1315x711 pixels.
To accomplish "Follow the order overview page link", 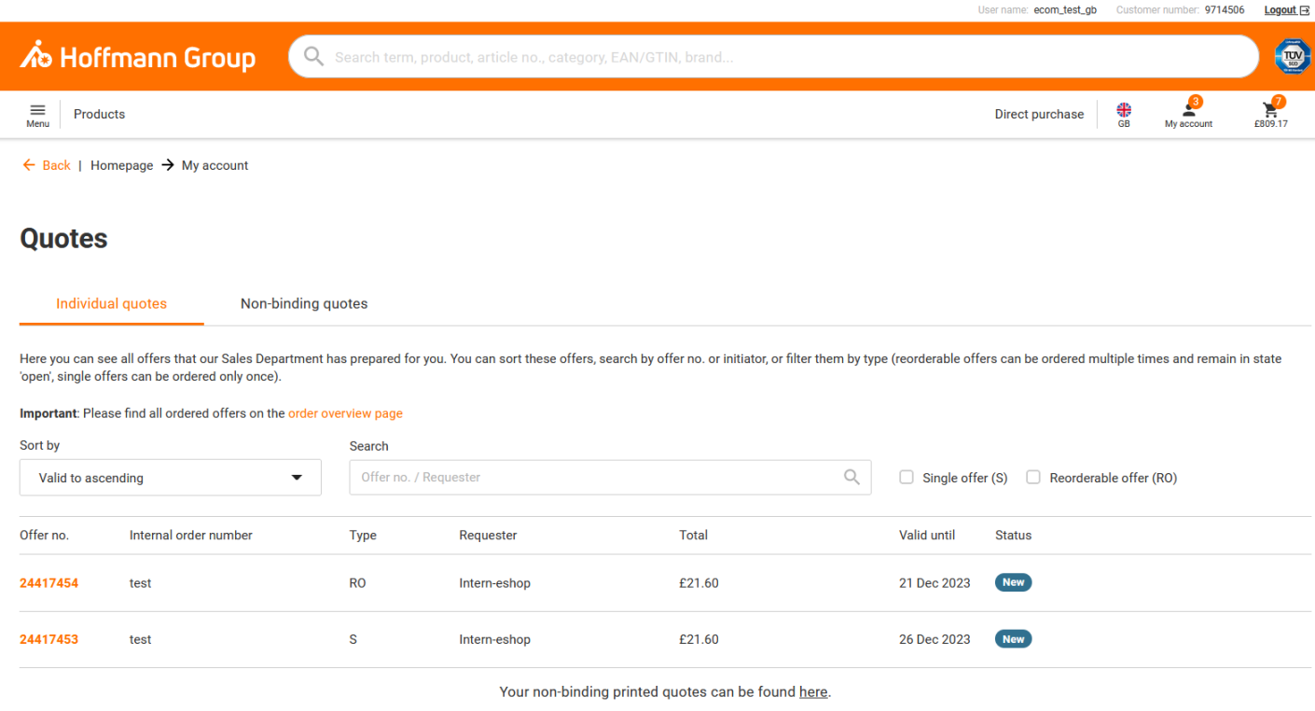I will 345,413.
